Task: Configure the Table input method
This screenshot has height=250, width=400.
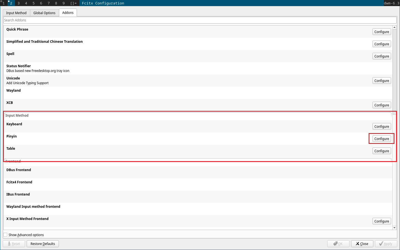Action: (x=382, y=151)
